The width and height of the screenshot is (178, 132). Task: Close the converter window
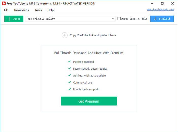[173, 3]
